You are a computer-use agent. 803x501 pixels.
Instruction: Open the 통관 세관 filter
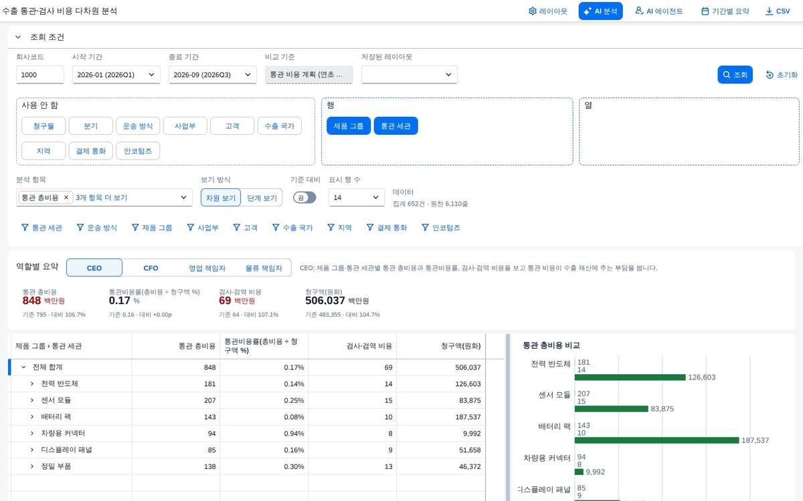click(x=41, y=228)
